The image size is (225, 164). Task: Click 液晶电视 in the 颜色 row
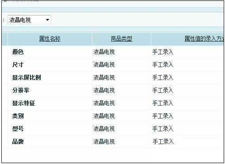click(x=104, y=52)
